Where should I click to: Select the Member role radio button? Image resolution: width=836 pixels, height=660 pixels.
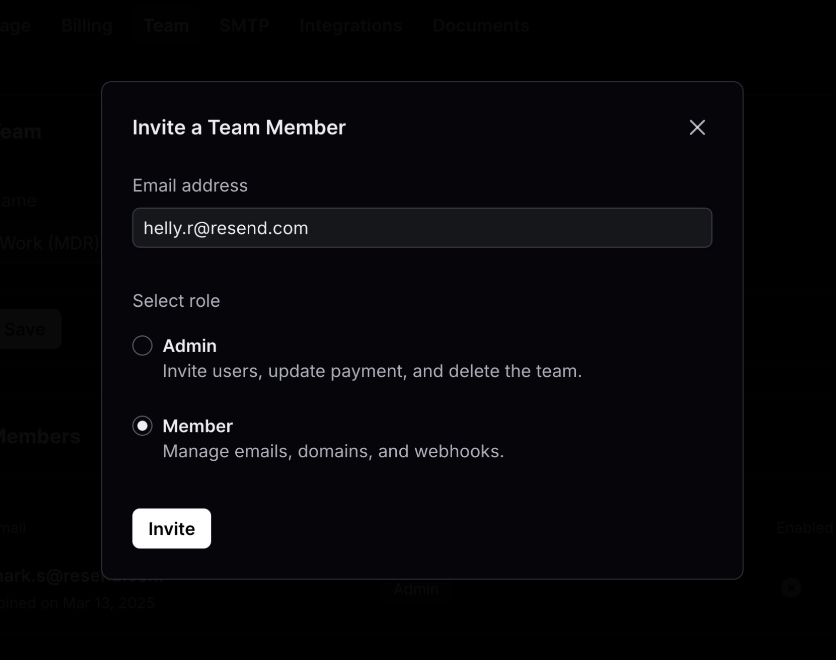point(143,426)
